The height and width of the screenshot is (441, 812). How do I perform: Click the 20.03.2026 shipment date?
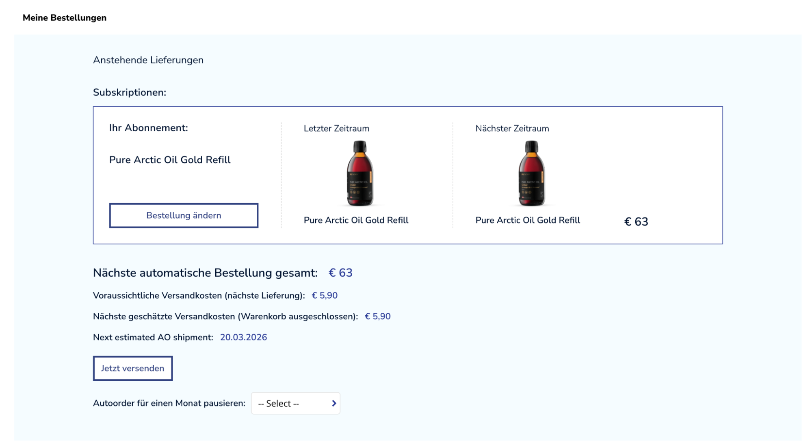pos(243,338)
